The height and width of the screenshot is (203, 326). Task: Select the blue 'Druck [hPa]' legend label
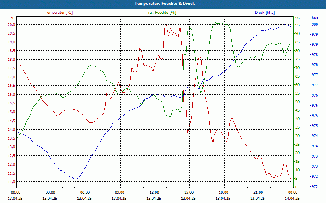[264, 13]
